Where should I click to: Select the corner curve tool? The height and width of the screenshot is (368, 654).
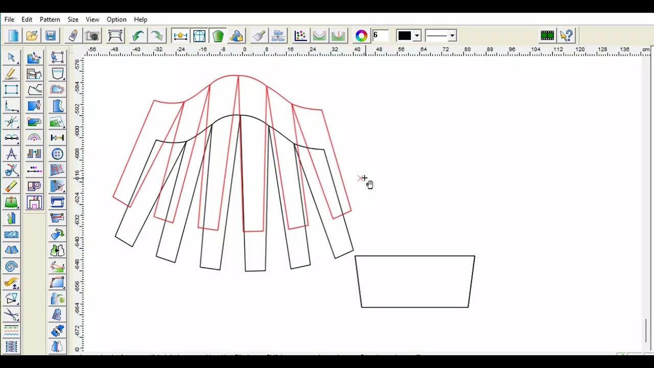pos(11,106)
